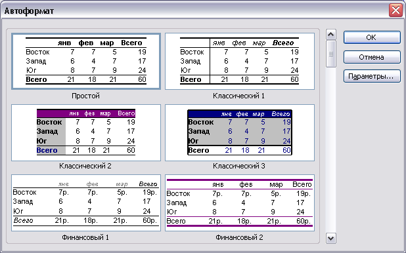
Task: Click the Классический 1 caption label
Action: coord(238,96)
